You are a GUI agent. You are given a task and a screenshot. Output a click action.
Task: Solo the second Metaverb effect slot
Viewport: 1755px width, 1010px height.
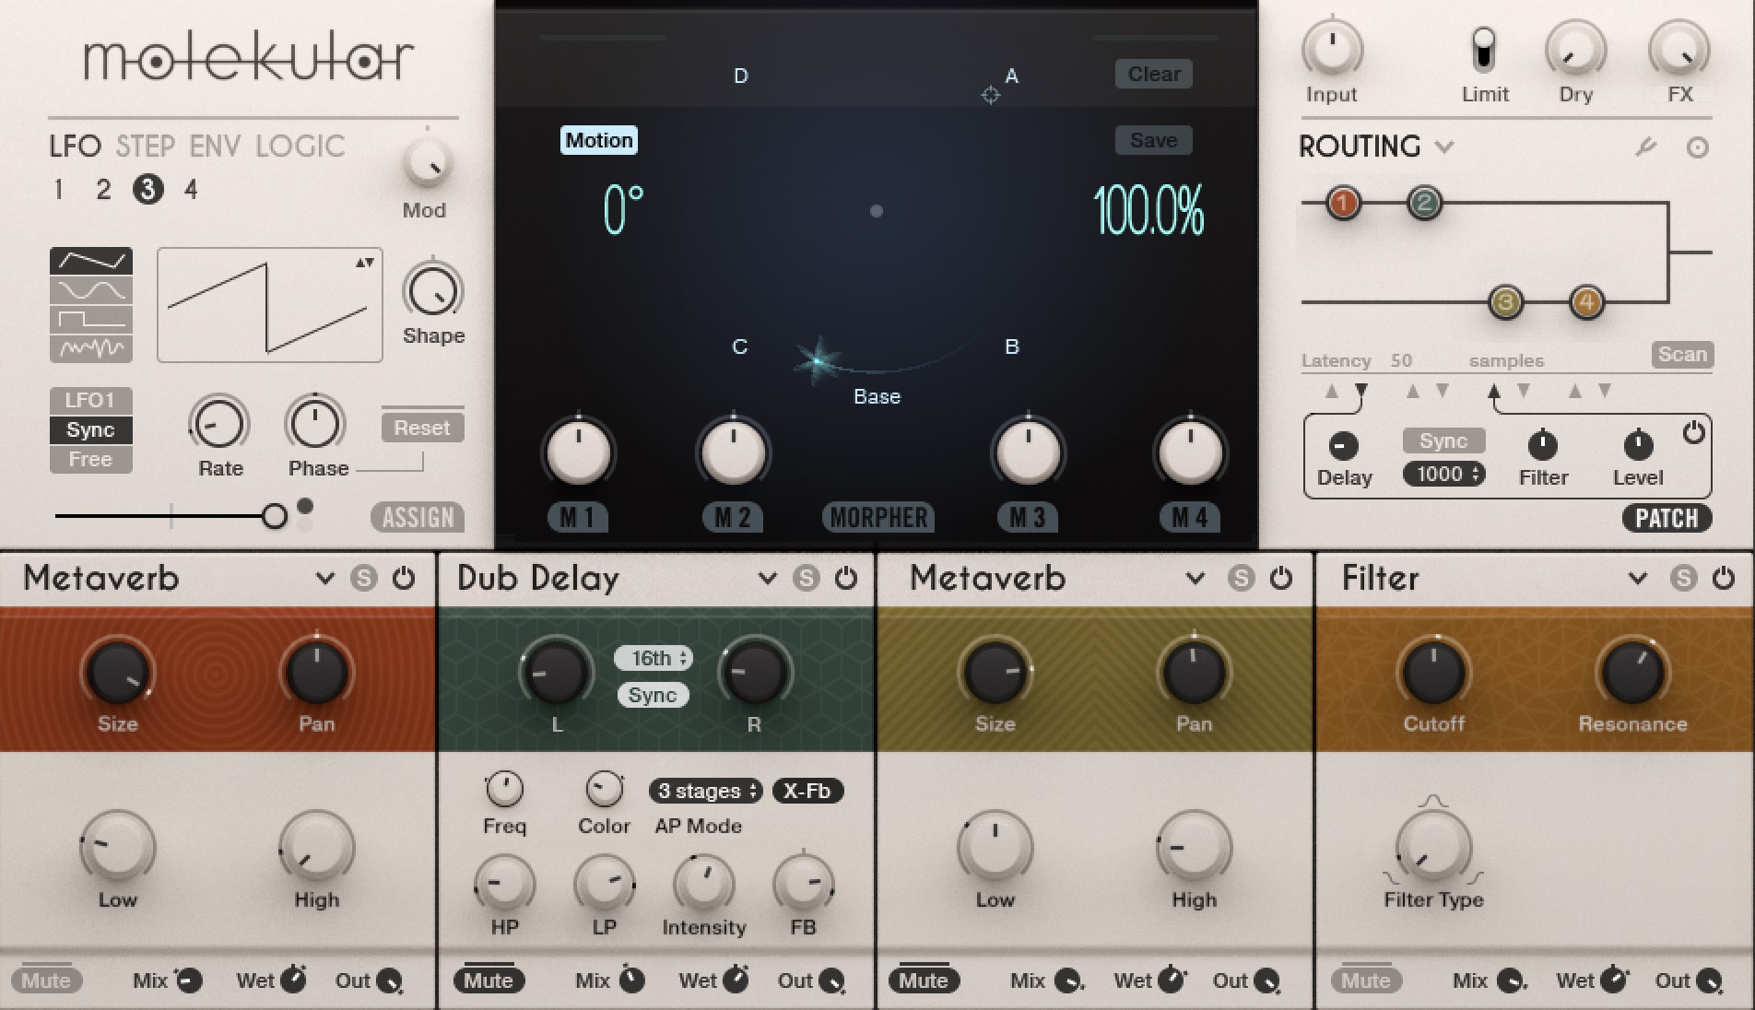(1242, 578)
